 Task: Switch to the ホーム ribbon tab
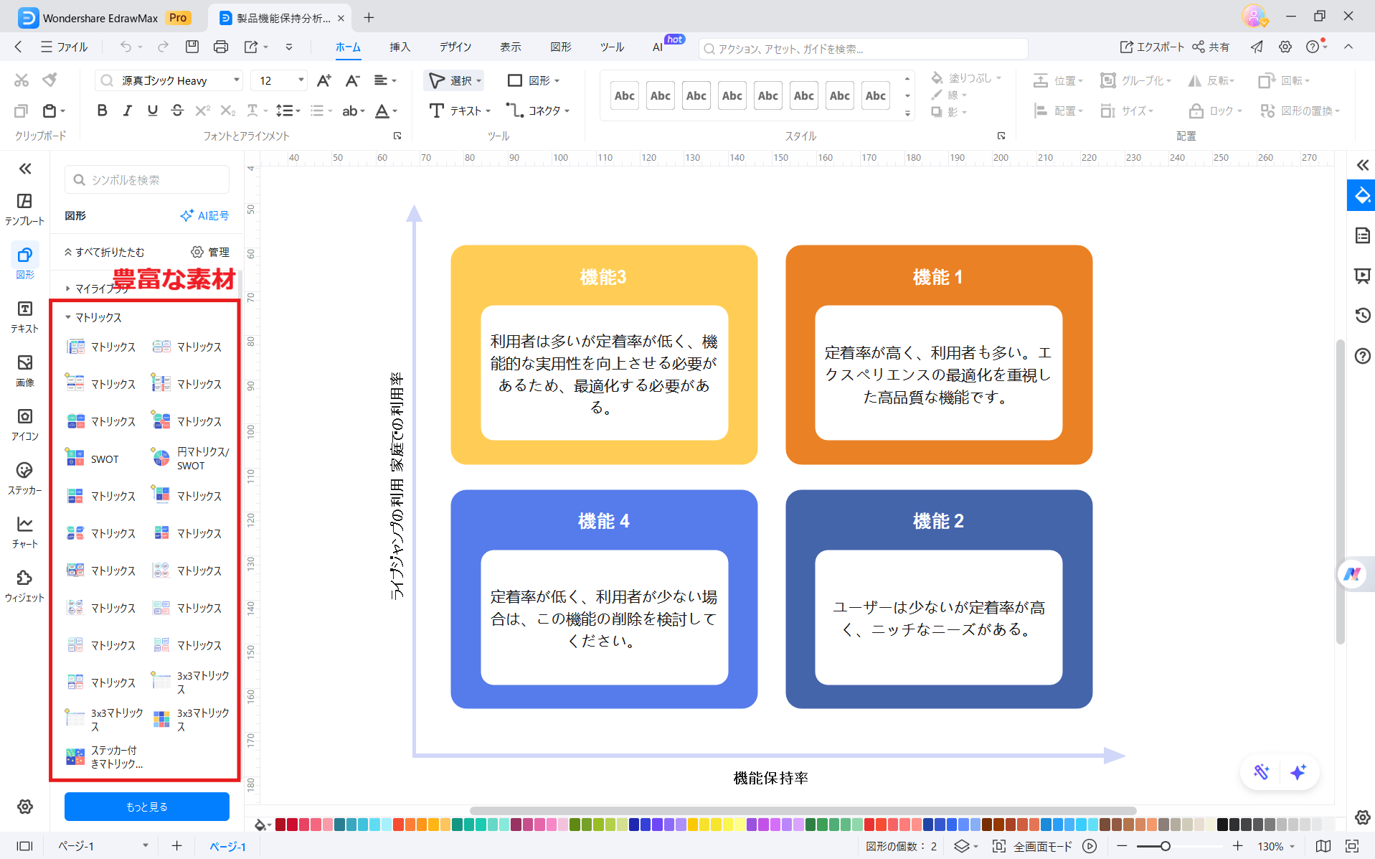coord(348,47)
